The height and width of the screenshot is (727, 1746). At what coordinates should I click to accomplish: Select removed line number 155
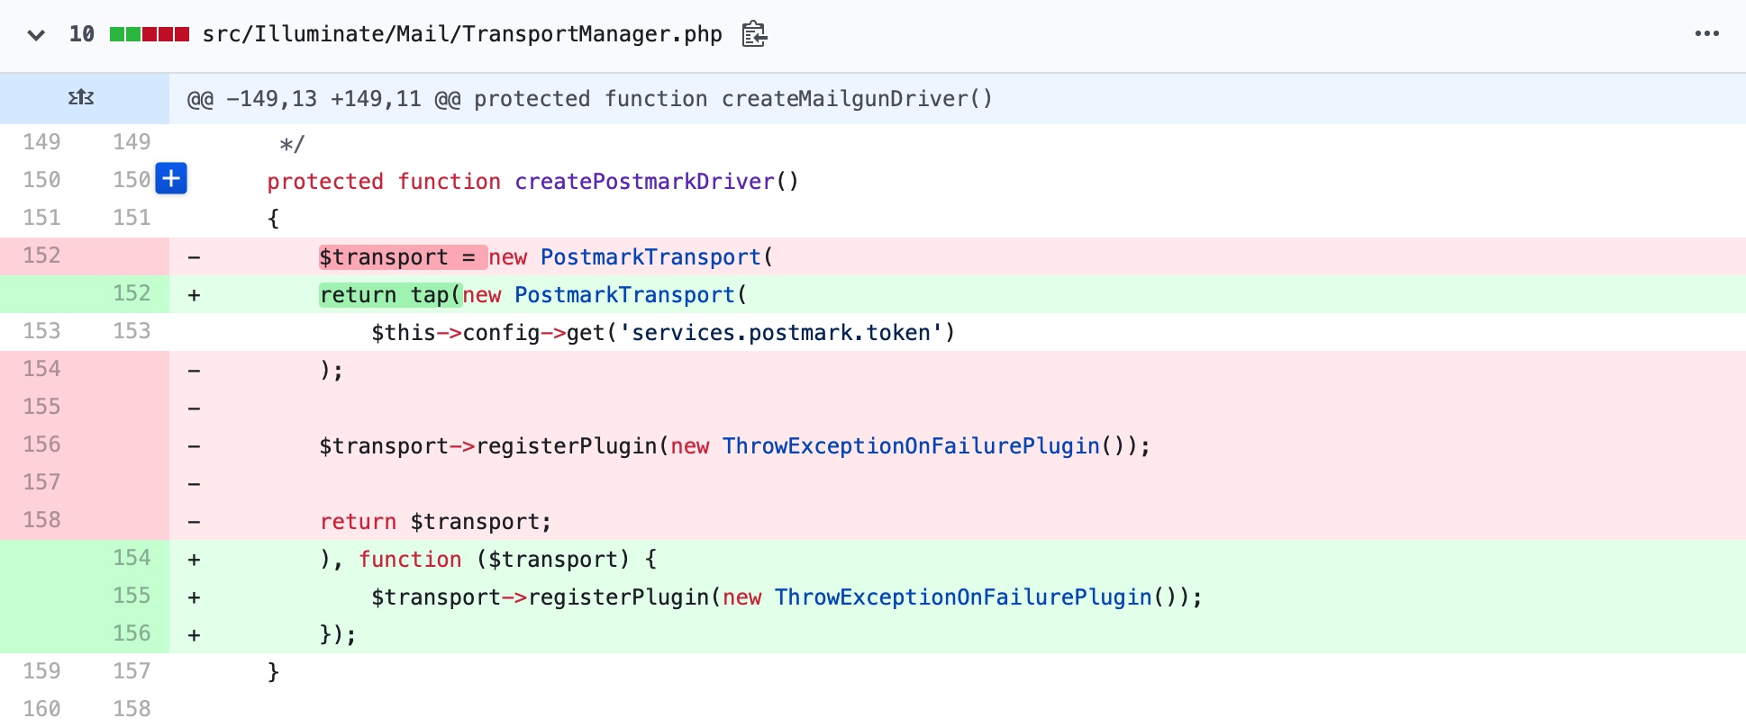coord(41,407)
